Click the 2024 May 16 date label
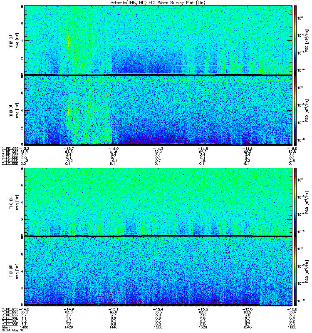This screenshot has height=333, width=312. [13, 330]
